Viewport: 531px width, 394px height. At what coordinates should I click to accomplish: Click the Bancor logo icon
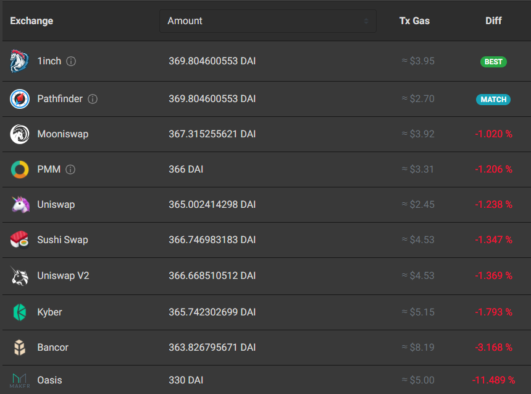pyautogui.click(x=20, y=348)
